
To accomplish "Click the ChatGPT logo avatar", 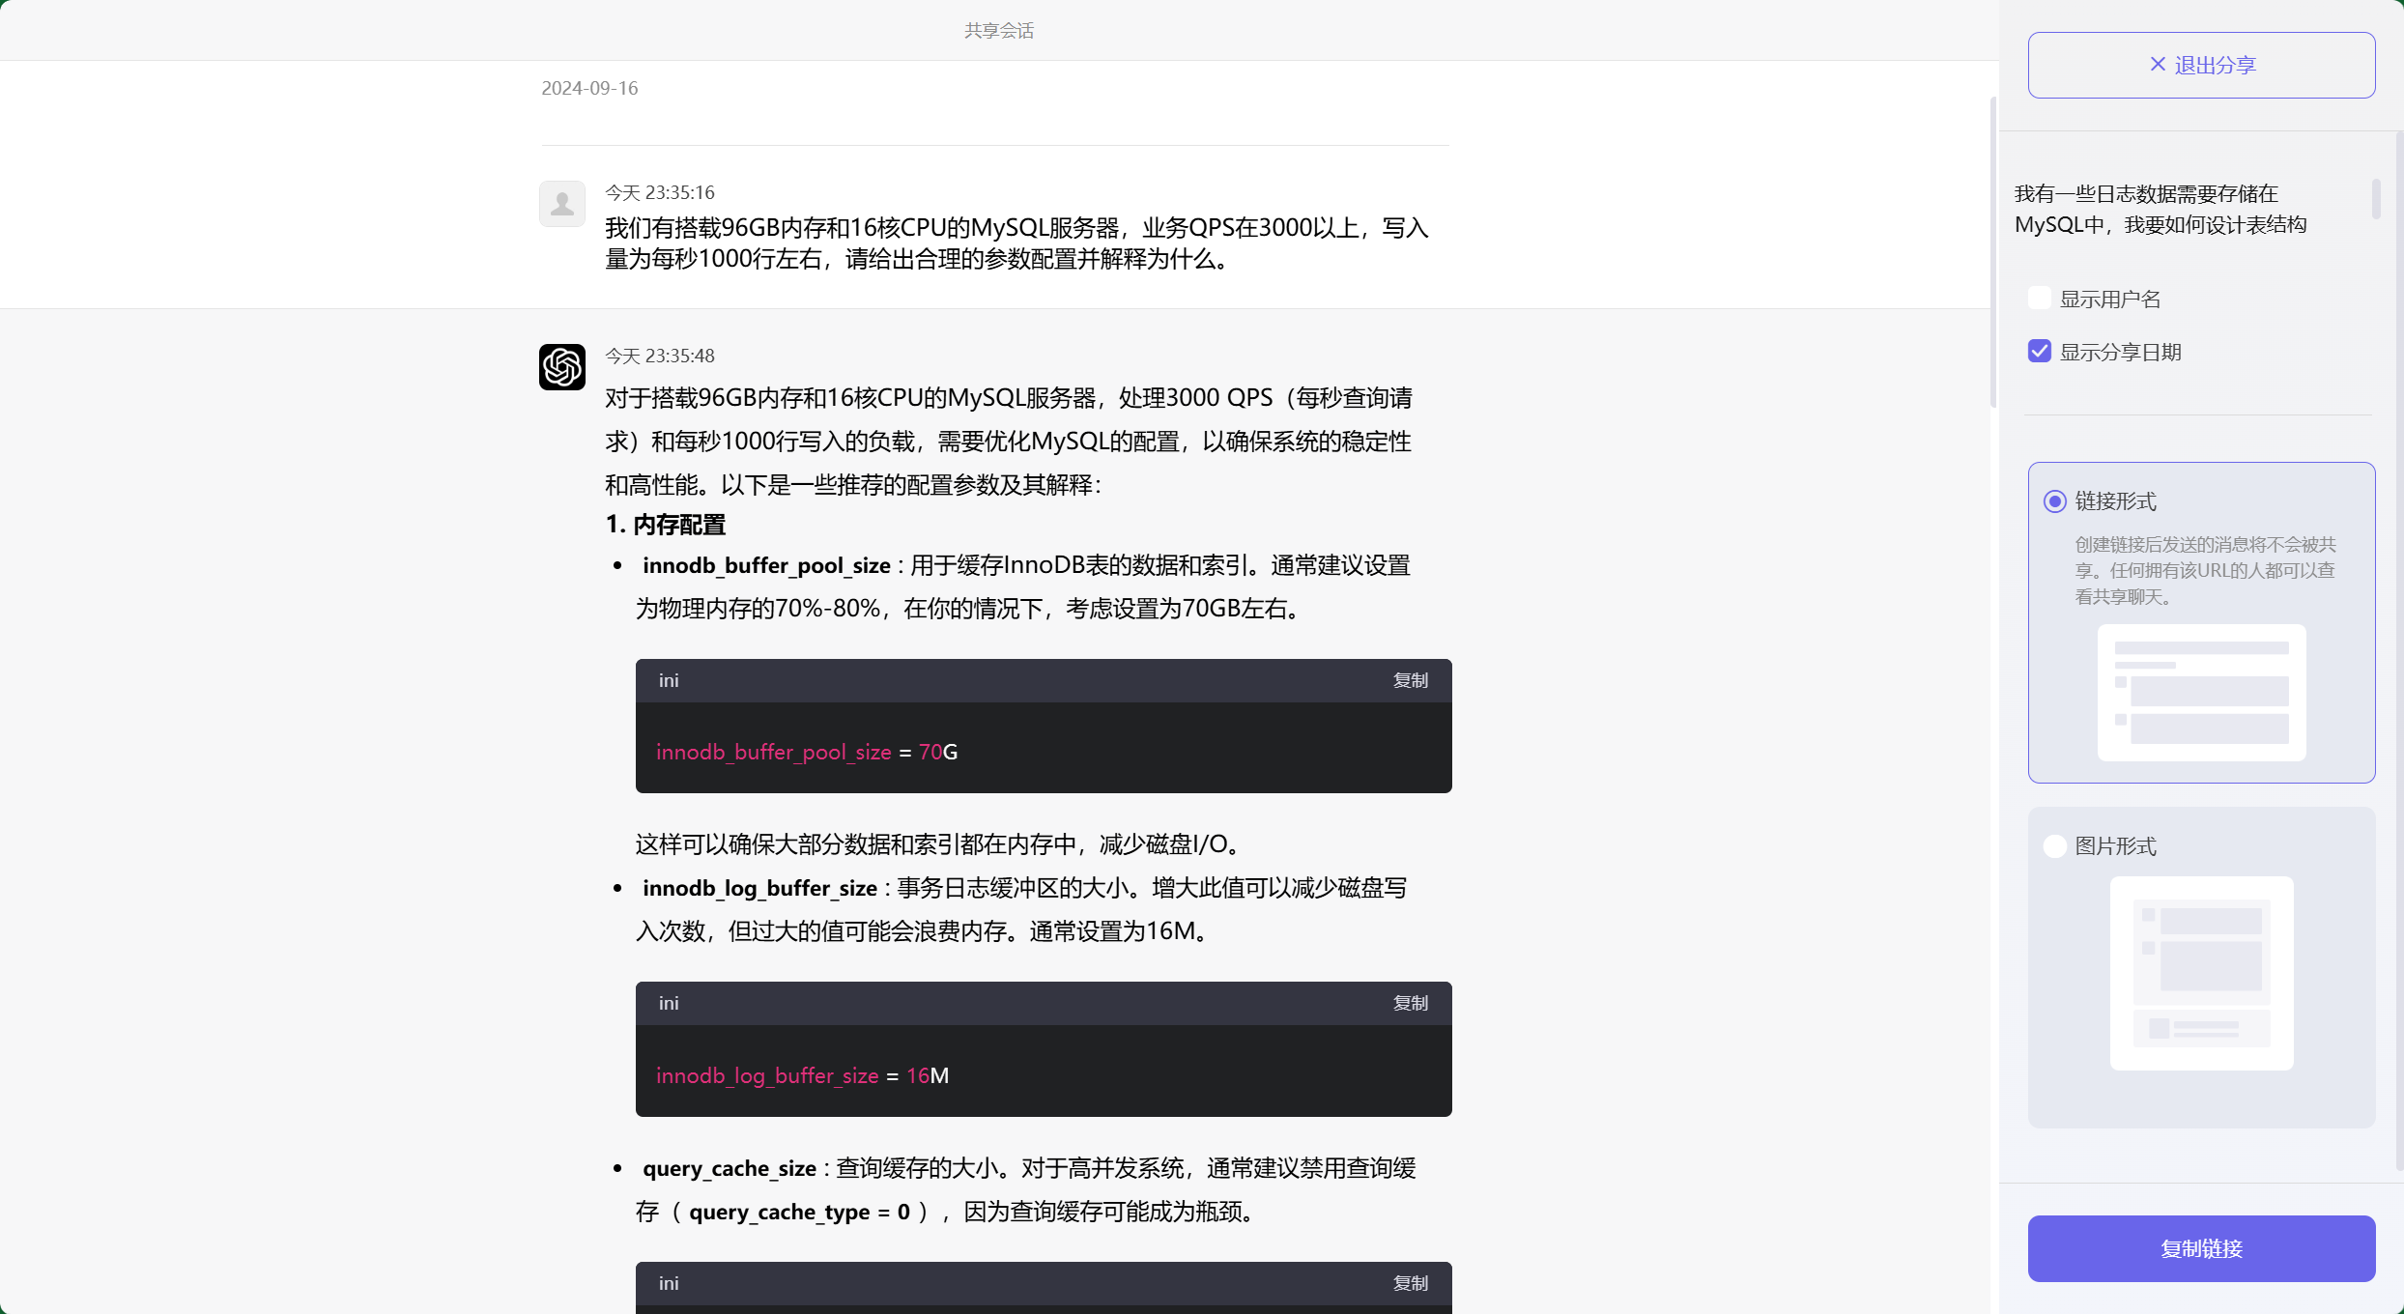I will 561,367.
